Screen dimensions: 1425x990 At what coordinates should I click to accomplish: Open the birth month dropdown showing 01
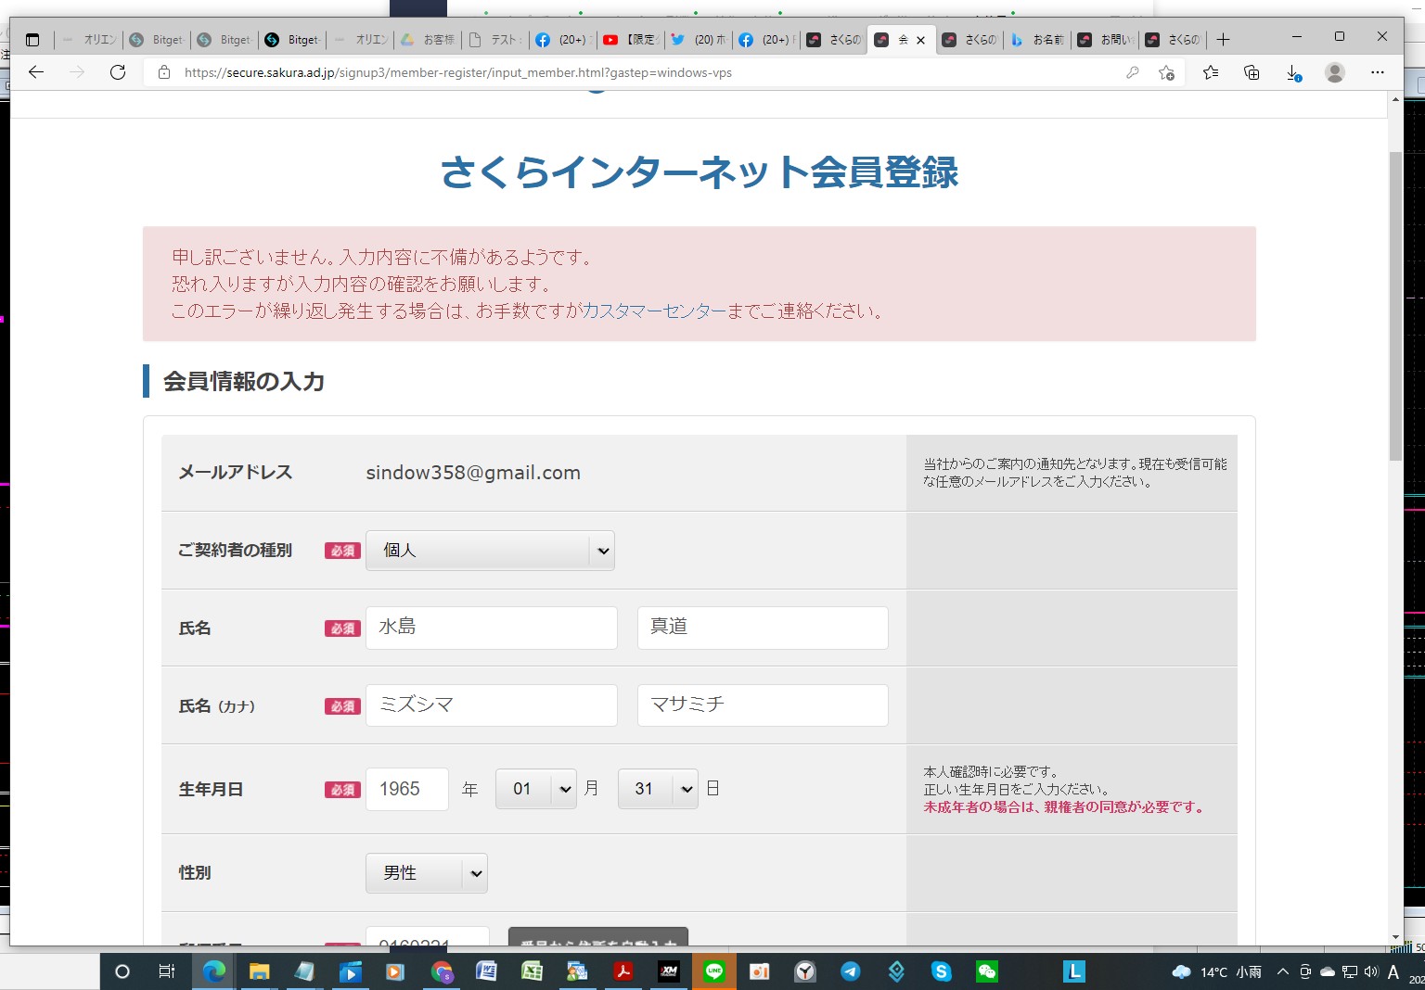[x=536, y=789]
